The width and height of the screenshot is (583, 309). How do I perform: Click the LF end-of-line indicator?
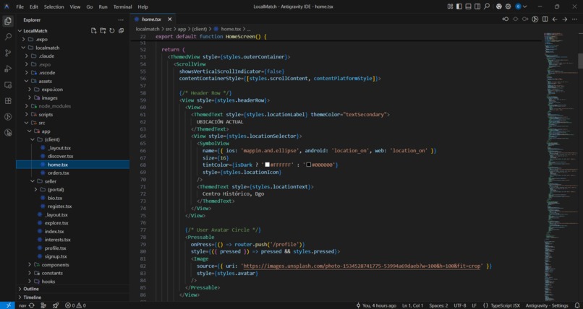pyautogui.click(x=474, y=305)
